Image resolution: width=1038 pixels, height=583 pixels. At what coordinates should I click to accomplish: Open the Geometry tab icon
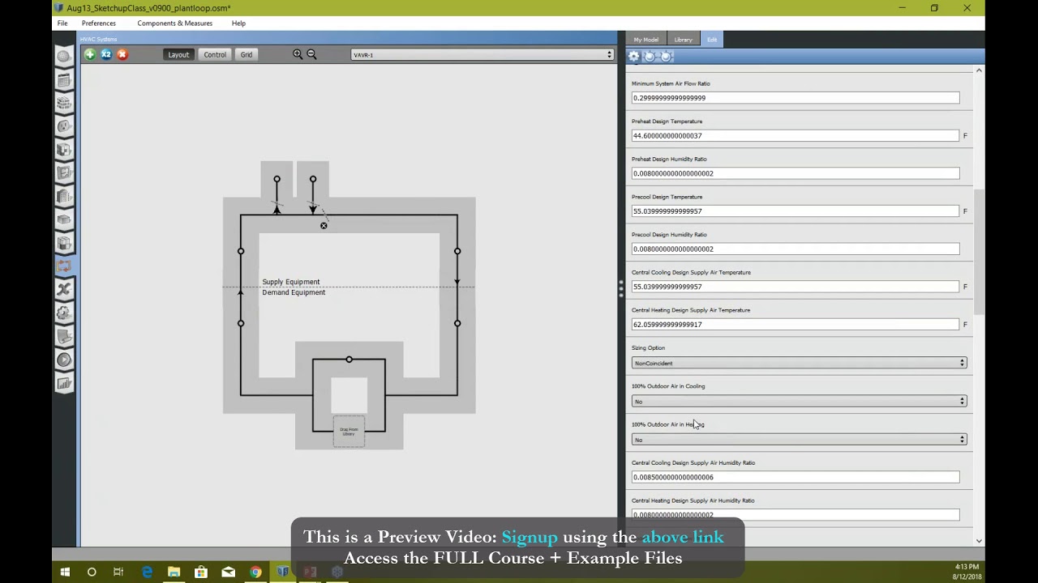point(63,173)
